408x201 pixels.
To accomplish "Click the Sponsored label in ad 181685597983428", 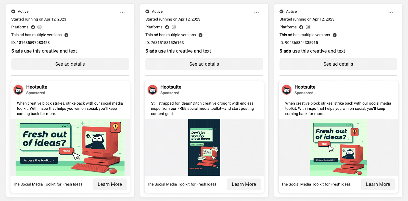I will pos(36,93).
